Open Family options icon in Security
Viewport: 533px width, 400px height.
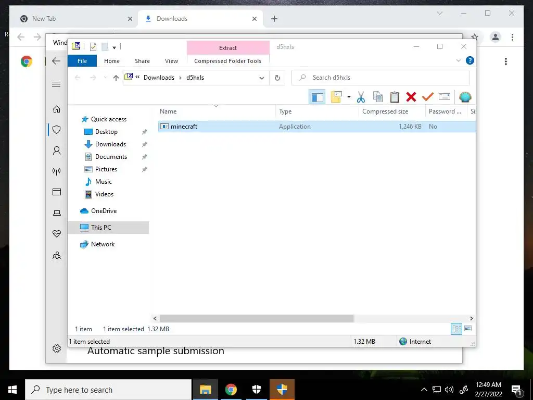click(56, 255)
